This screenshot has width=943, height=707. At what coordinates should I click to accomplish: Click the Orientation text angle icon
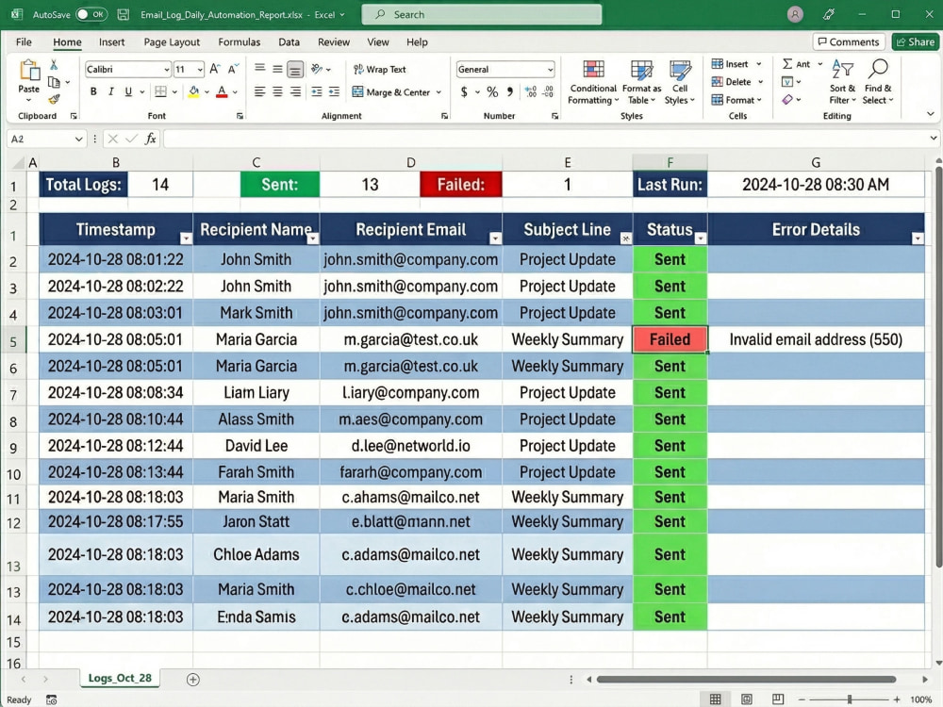click(x=318, y=69)
